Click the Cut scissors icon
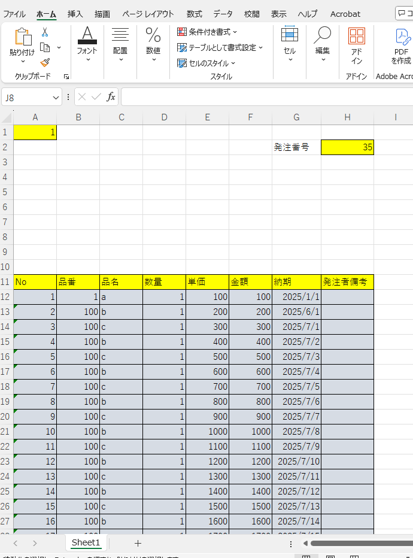 [x=45, y=32]
